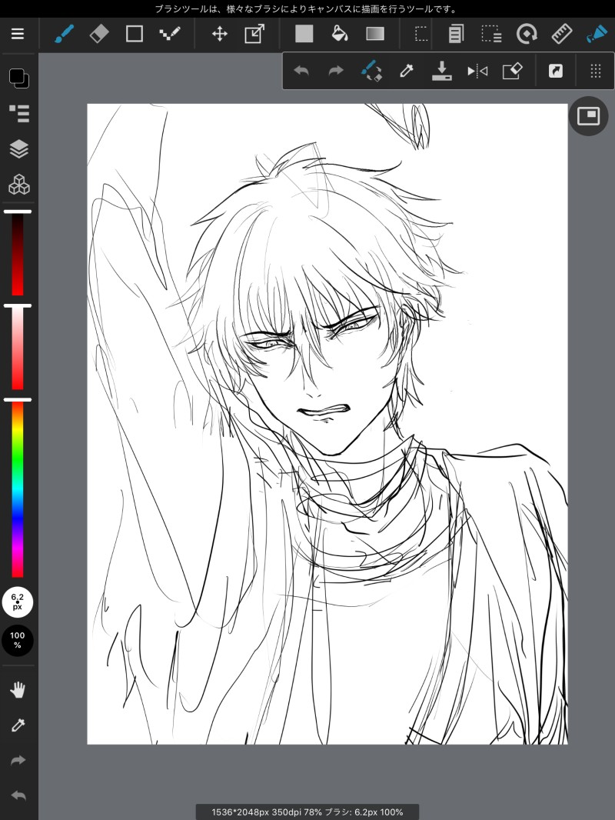Tap the sidebar undo arrow
615x820 pixels.
[x=18, y=796]
